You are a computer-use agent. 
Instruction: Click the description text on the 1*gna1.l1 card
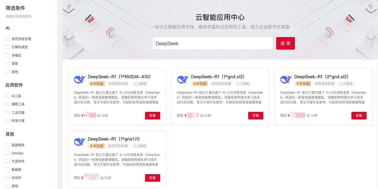coord(117,160)
